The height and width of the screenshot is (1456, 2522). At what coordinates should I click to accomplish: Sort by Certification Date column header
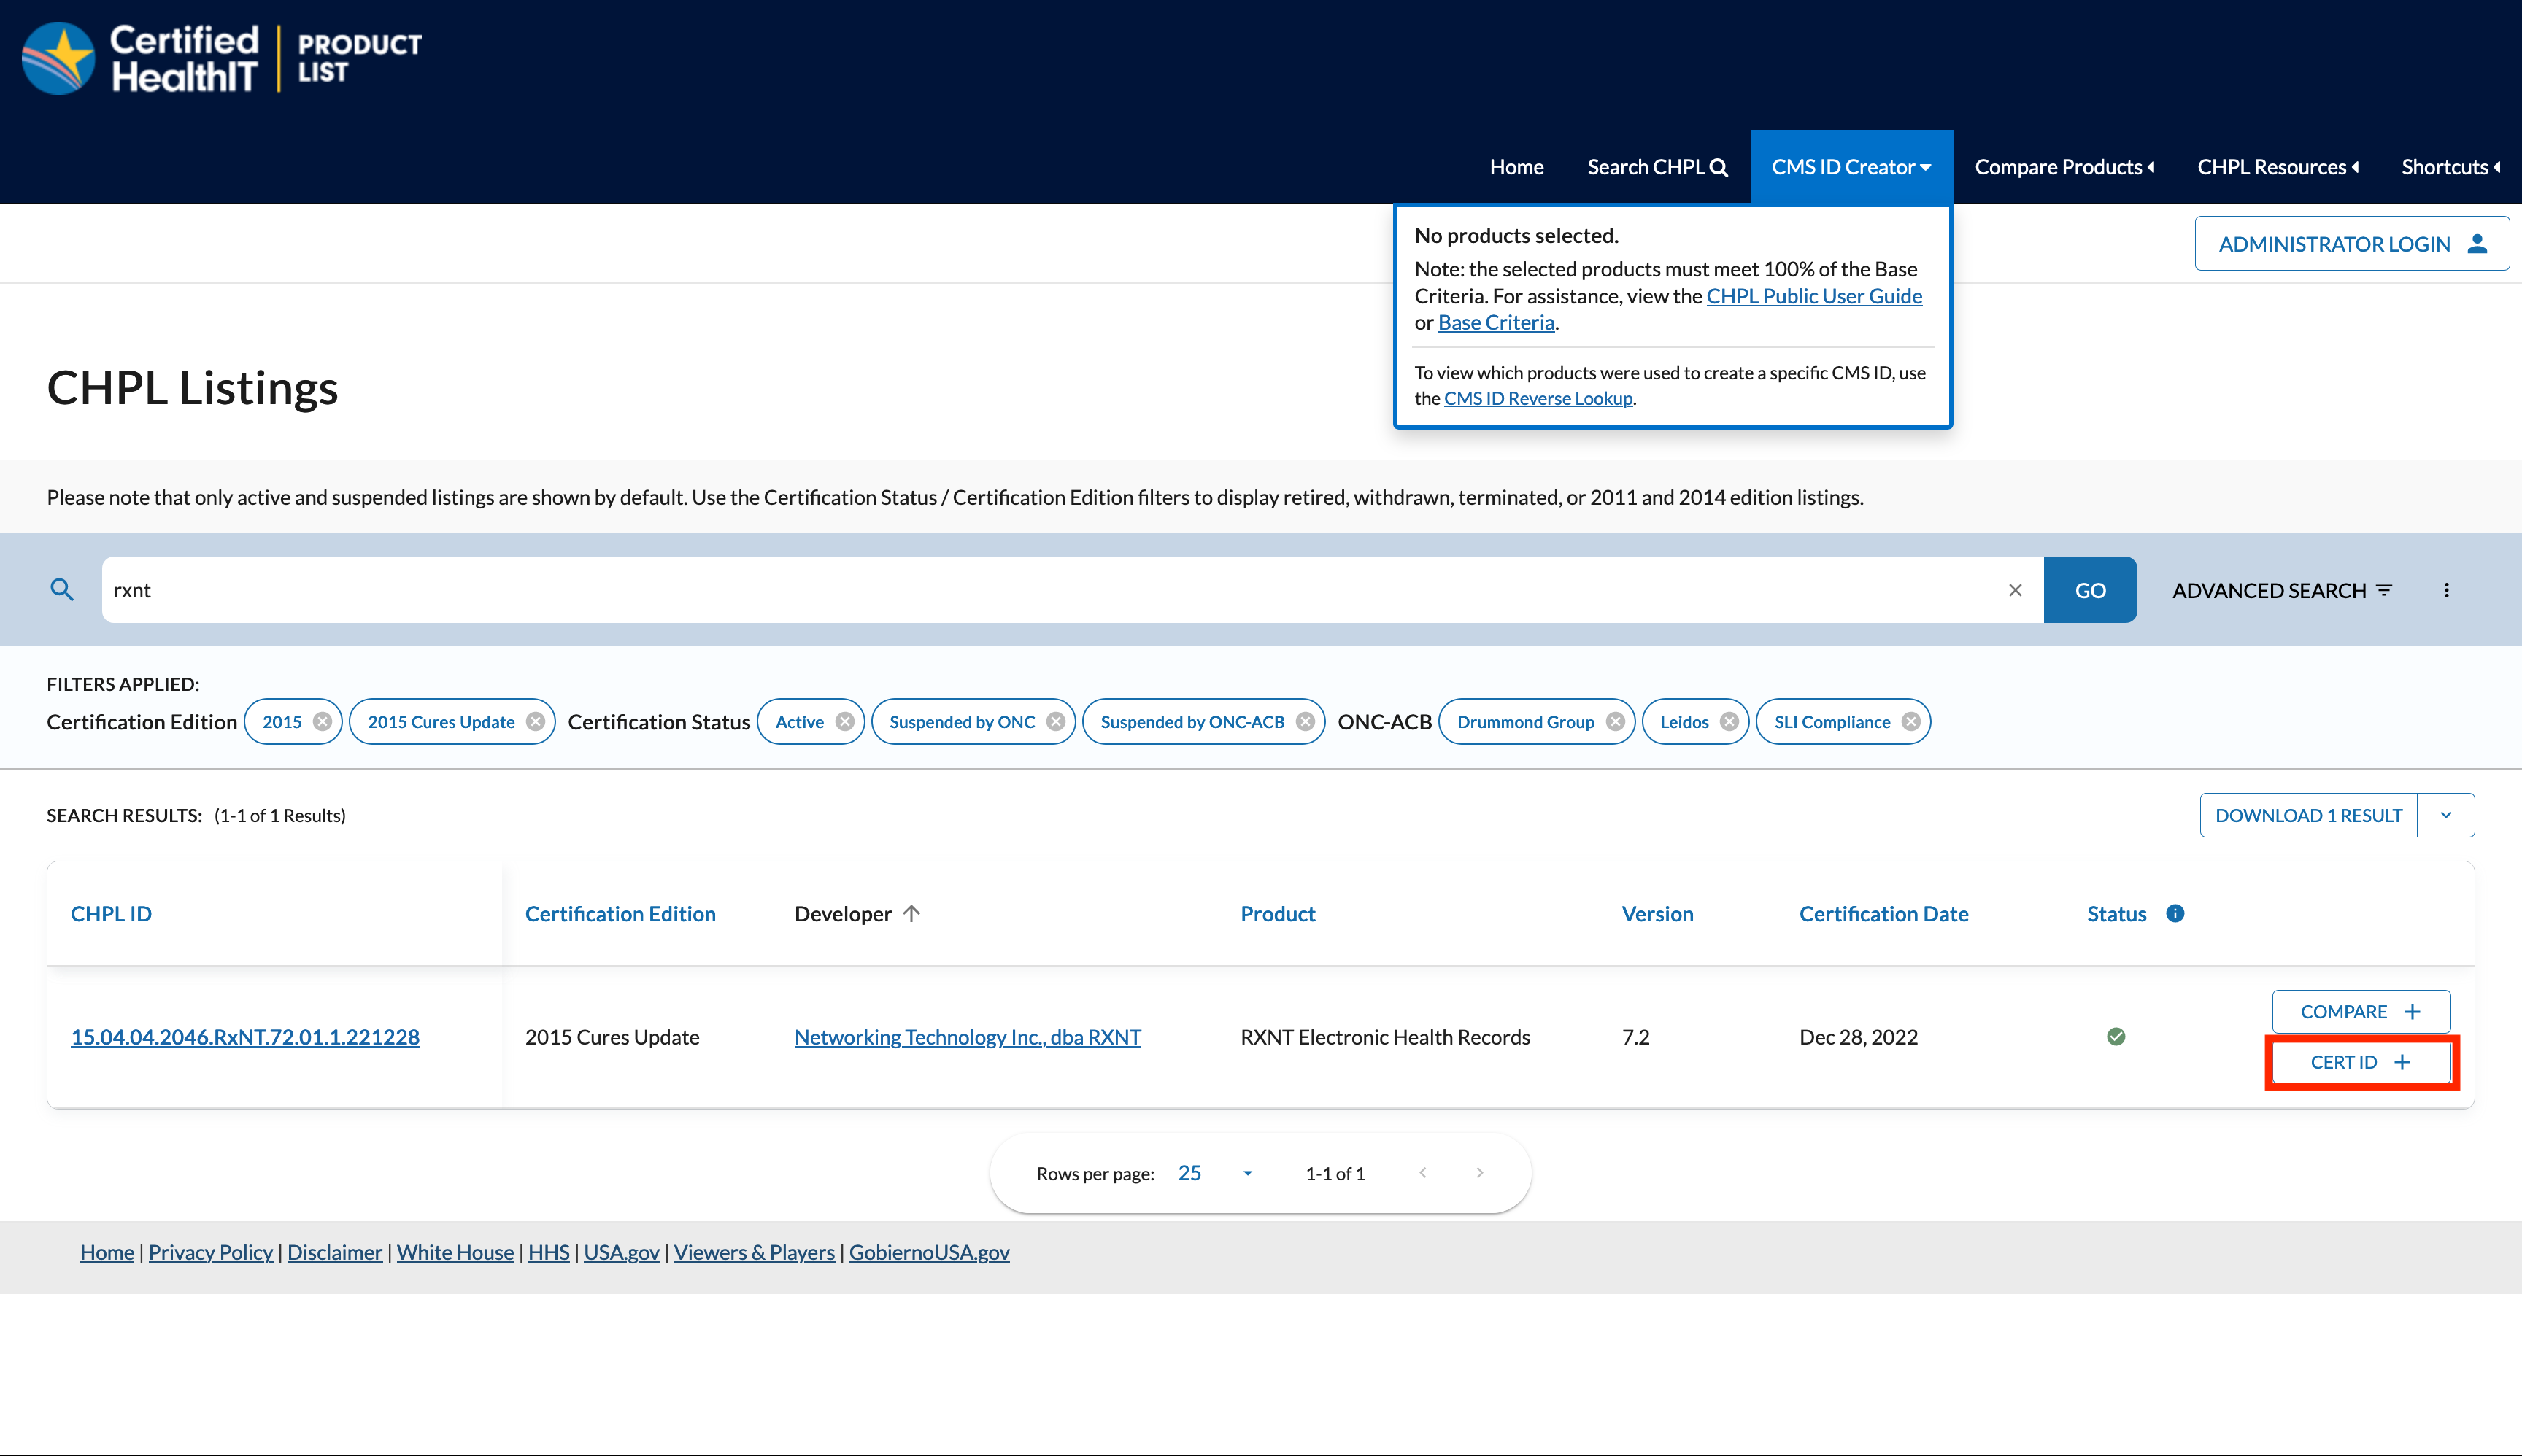[x=1883, y=913]
